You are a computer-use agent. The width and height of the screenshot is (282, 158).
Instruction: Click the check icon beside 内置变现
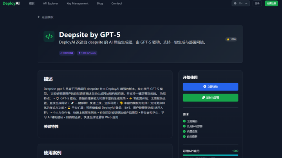184,131
